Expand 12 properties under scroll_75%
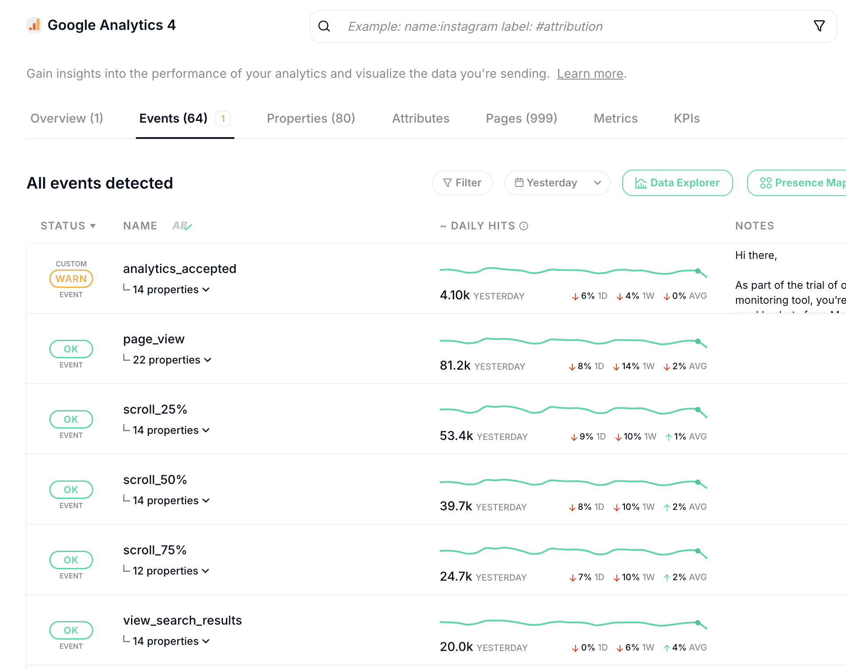This screenshot has width=846, height=669. (x=171, y=571)
